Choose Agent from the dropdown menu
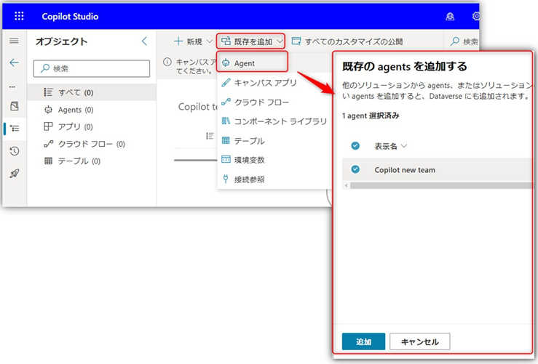 coord(252,62)
